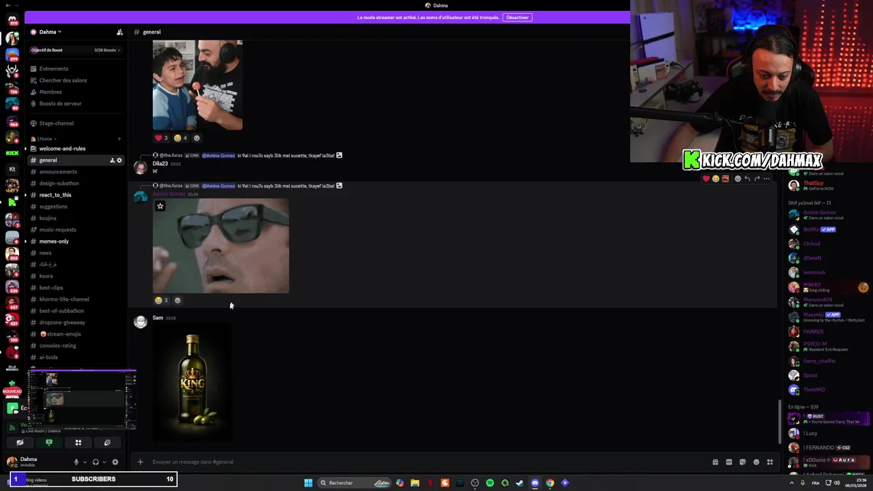Image resolution: width=873 pixels, height=491 pixels.
Task: Open Google Chrome from the taskbar
Action: 550,483
